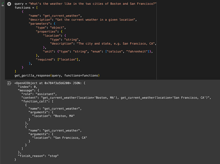The height and width of the screenshot is (164, 220).
Task: Click the opening bracket after functions =
Action: [x=37, y=8]
